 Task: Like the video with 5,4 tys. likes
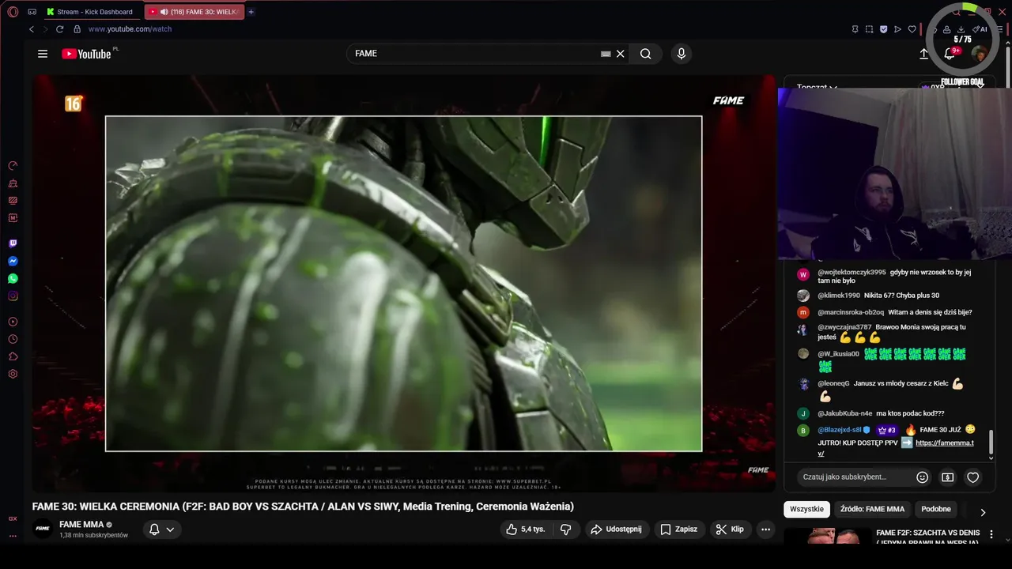(527, 529)
